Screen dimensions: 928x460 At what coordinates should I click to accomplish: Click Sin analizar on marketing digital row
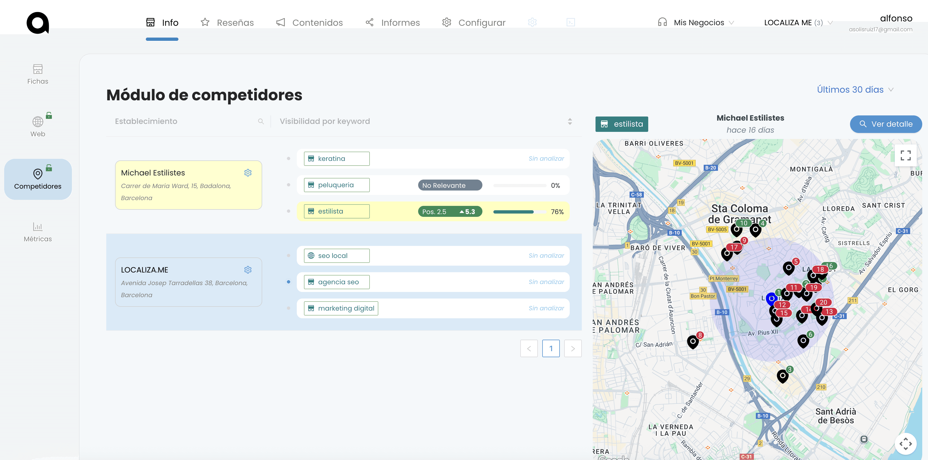[x=546, y=308]
